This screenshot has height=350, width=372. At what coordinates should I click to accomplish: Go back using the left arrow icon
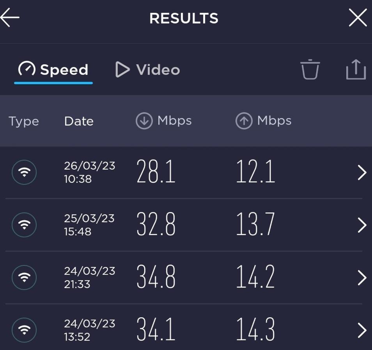[x=10, y=17]
